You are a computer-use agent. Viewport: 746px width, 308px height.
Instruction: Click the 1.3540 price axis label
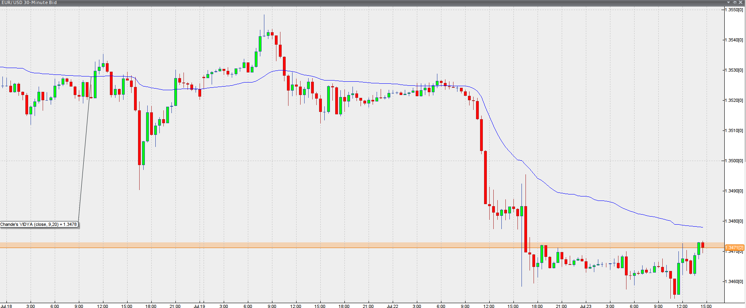click(734, 40)
